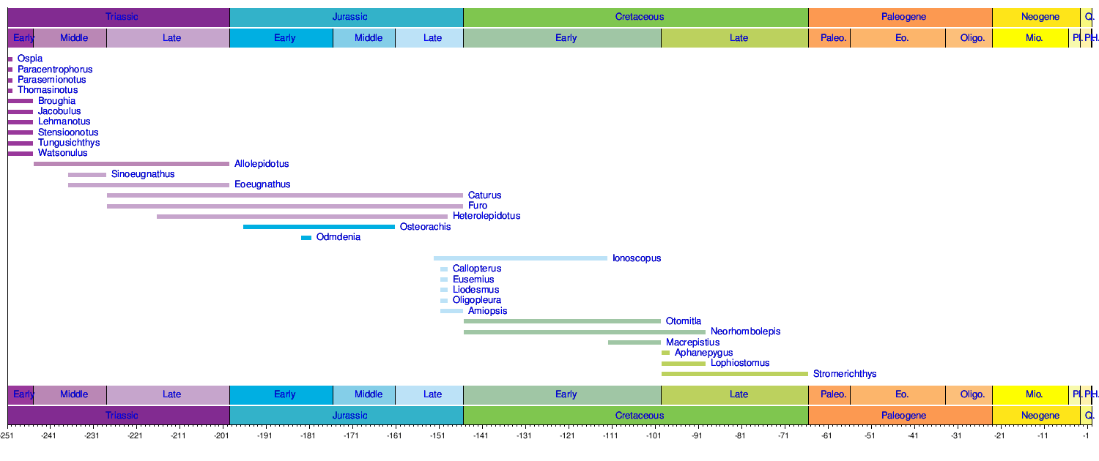Click the Caturus genus label
The image size is (1099, 461).
[x=484, y=195]
